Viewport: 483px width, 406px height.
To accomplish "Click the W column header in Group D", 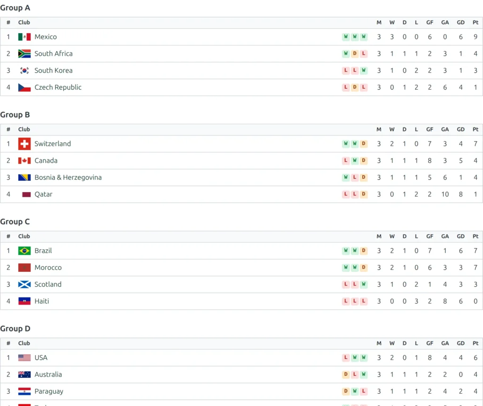I will coord(392,343).
